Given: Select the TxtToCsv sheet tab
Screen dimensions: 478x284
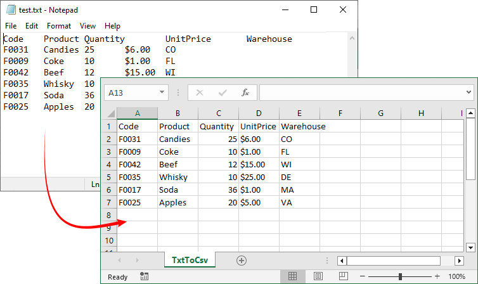Looking at the screenshot, I should [190, 260].
